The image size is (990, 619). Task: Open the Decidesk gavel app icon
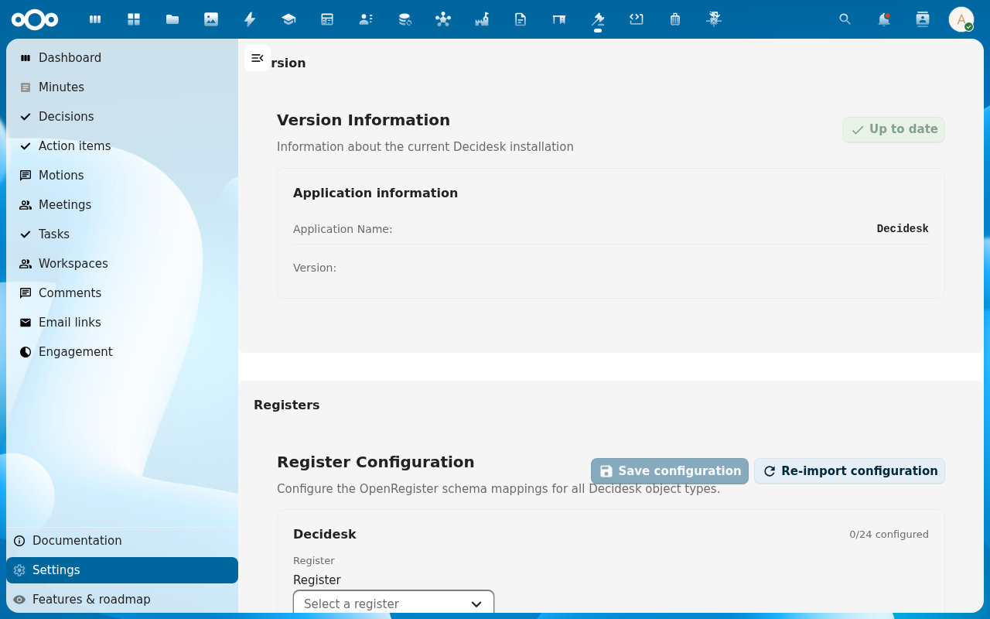[598, 19]
